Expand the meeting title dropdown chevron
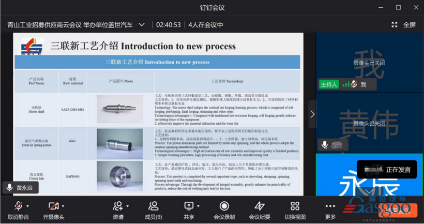This screenshot has width=424, height=224. click(x=142, y=25)
